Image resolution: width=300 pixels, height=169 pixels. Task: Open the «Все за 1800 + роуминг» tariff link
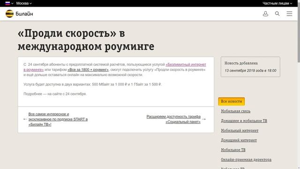(88, 69)
